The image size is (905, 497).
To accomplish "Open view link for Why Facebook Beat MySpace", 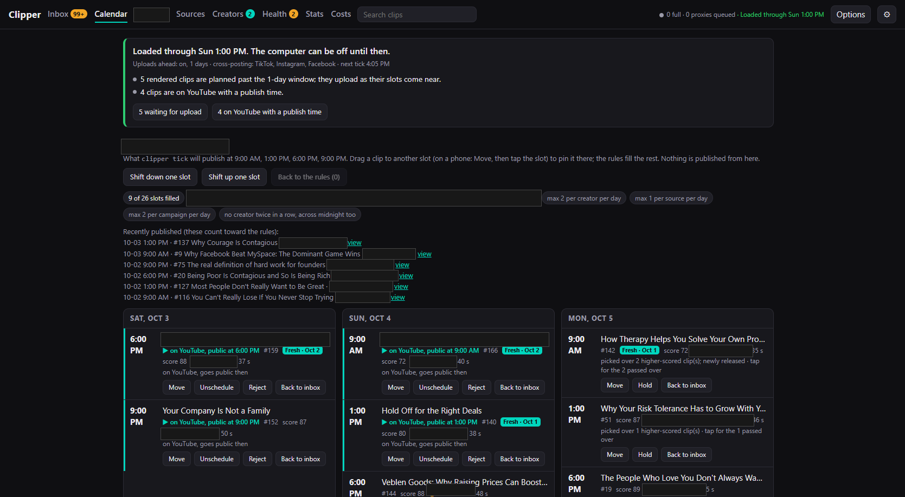I will 425,254.
